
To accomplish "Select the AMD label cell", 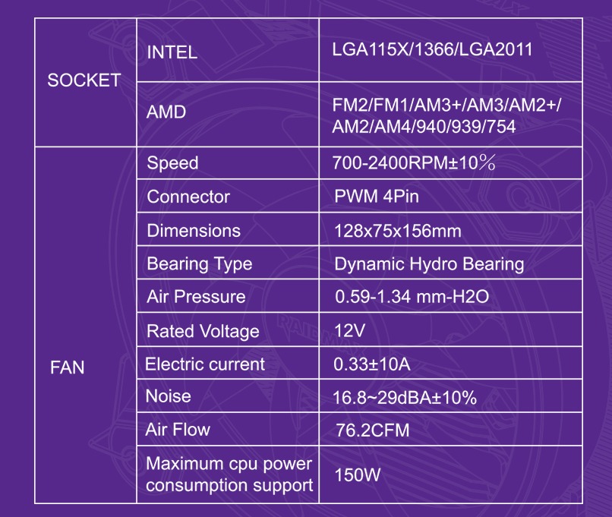I will 228,115.
